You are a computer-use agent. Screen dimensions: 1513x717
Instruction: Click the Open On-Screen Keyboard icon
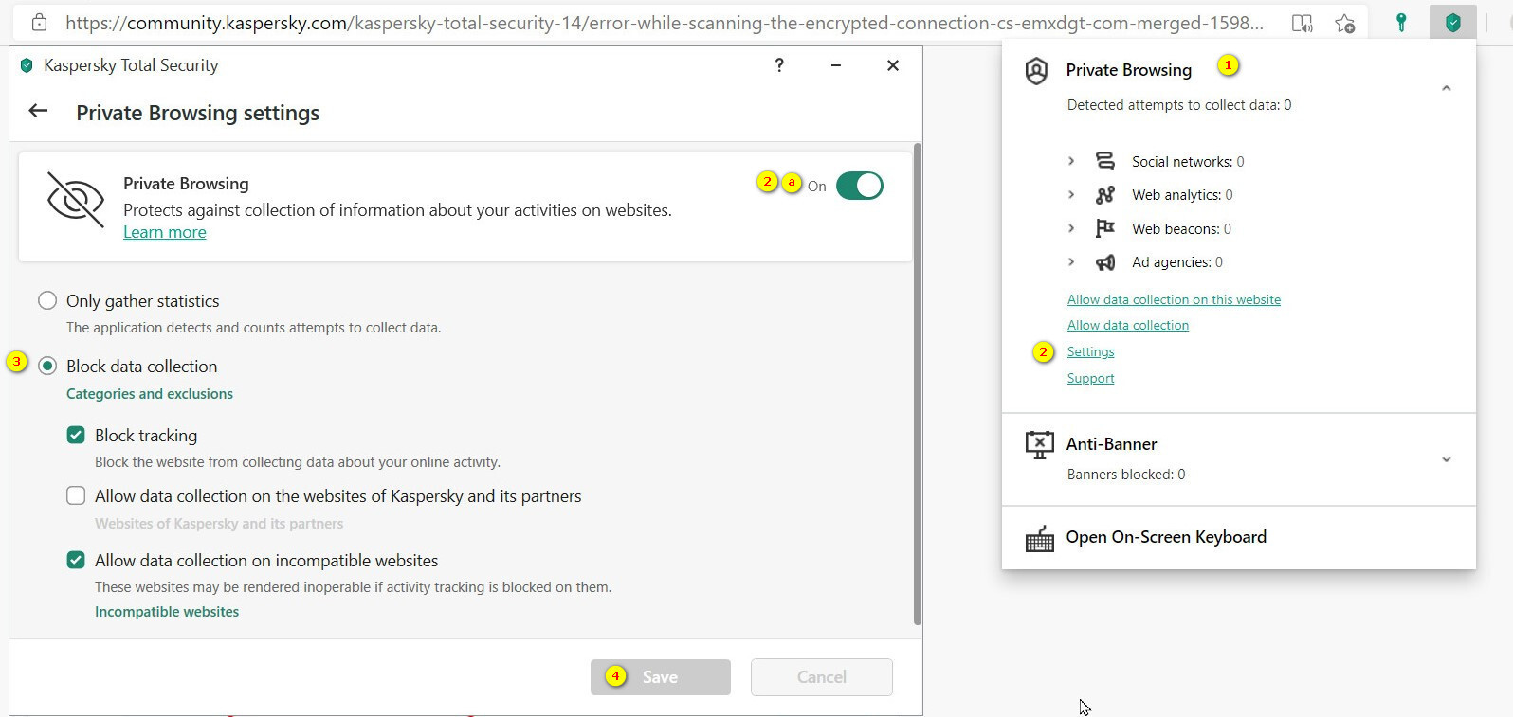point(1040,538)
